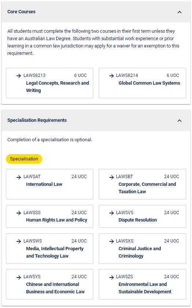Click the arrow icon next to LAWSWS
The image size is (192, 308).
pyautogui.click(x=19, y=241)
